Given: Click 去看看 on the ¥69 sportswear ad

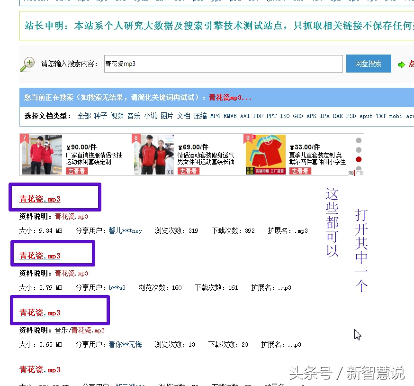Looking at the screenshot, I should pos(189,171).
